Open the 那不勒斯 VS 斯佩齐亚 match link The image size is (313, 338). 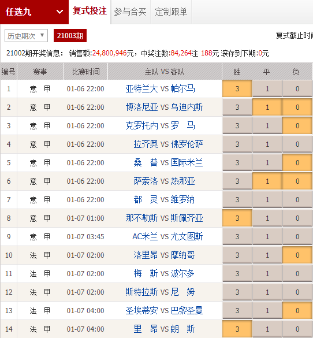click(164, 218)
